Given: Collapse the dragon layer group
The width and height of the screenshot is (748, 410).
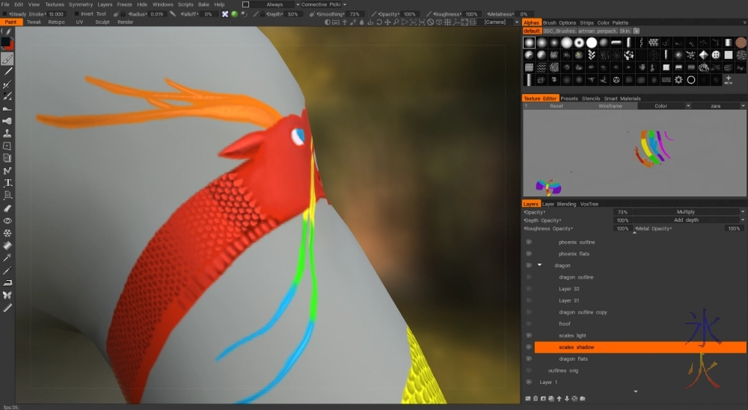Looking at the screenshot, I should coord(539,265).
